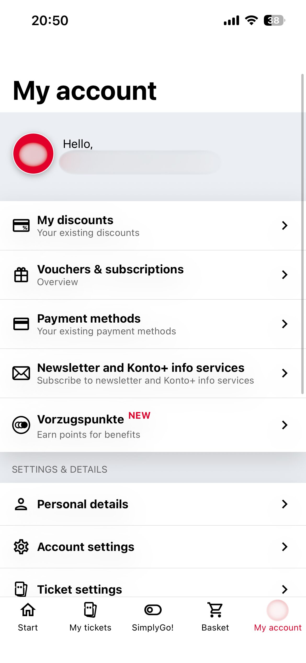The width and height of the screenshot is (306, 663).
Task: Tap the Personal details person icon
Action: pyautogui.click(x=21, y=504)
